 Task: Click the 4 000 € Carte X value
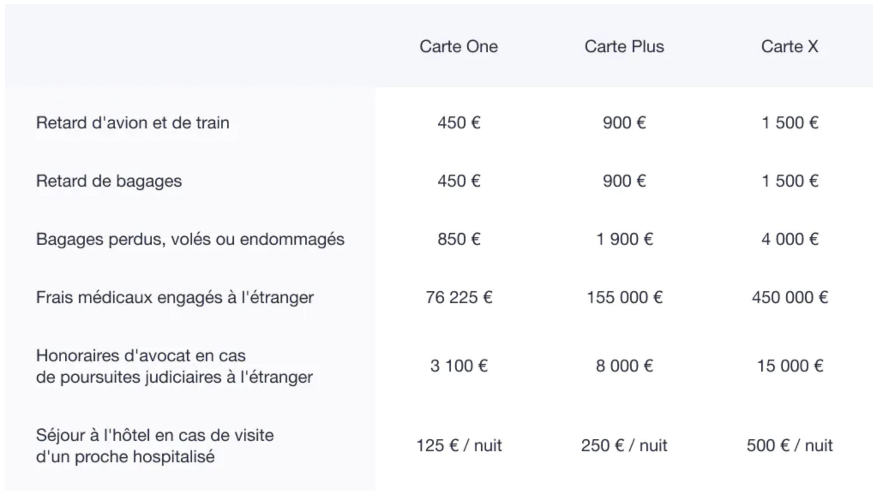pyautogui.click(x=790, y=239)
